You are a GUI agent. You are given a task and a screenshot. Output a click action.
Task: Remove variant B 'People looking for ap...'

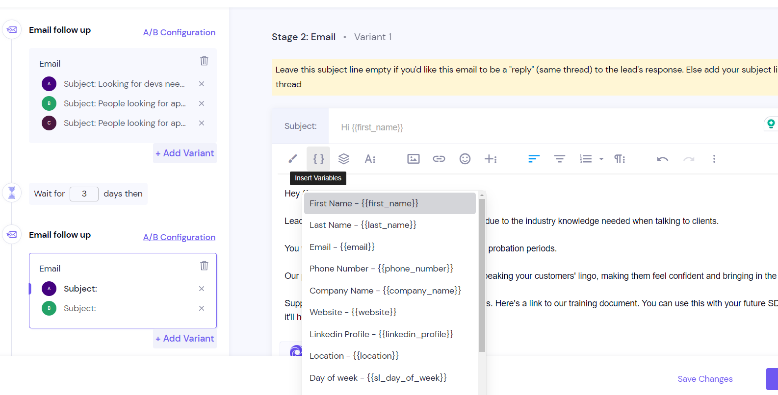click(x=202, y=103)
